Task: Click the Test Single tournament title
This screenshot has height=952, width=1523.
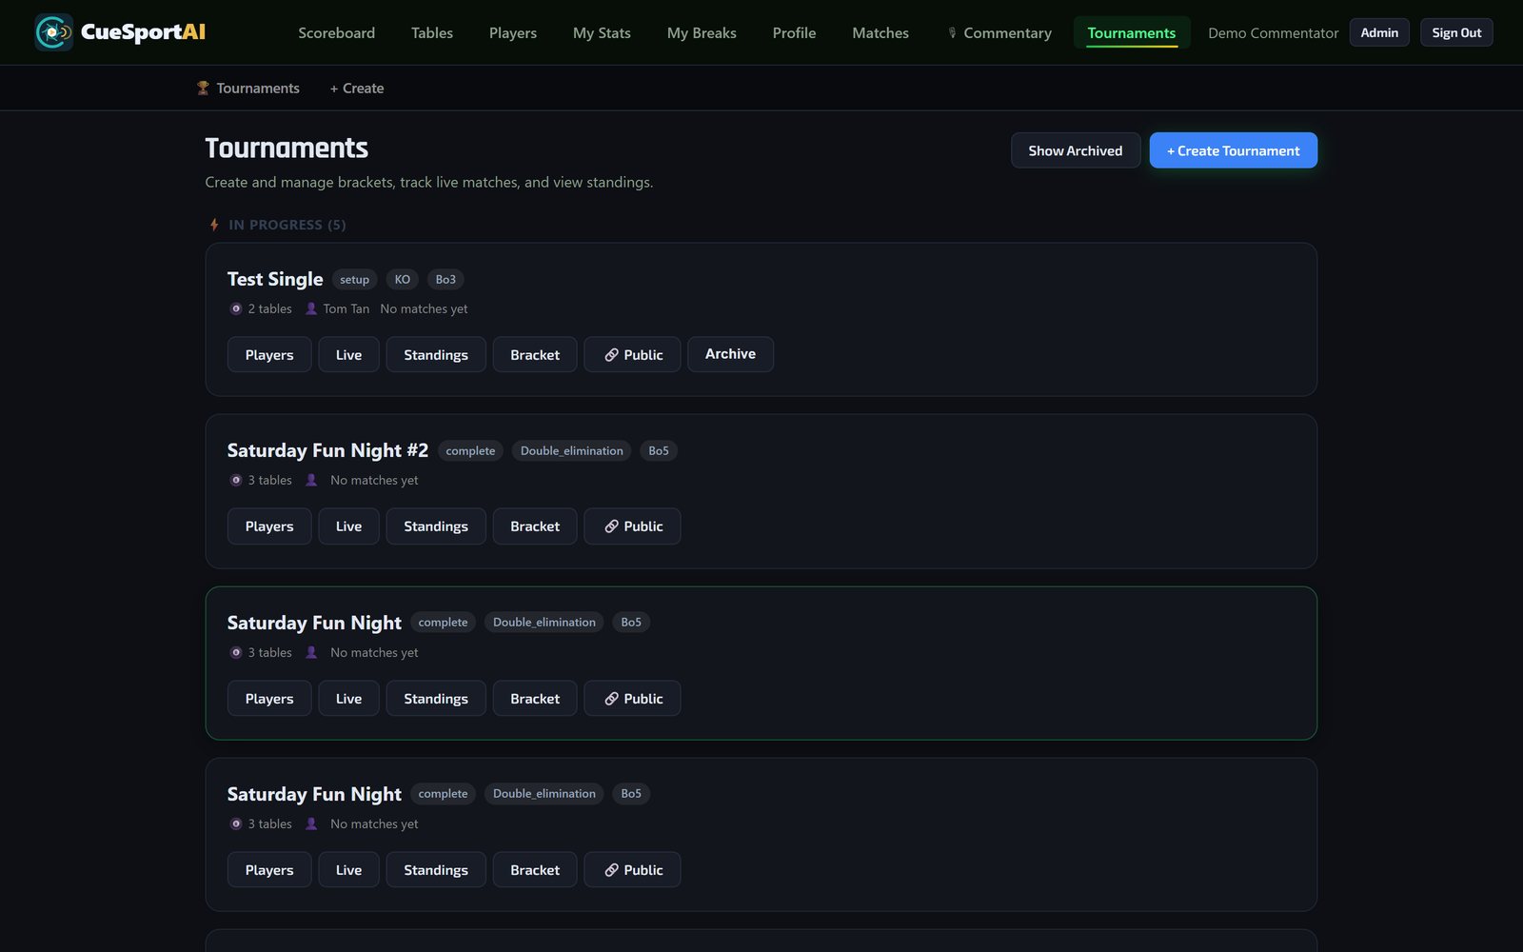Action: click(x=275, y=279)
